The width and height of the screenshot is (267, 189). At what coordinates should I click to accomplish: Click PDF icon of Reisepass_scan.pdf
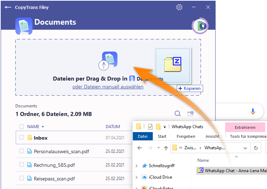(x=30, y=179)
